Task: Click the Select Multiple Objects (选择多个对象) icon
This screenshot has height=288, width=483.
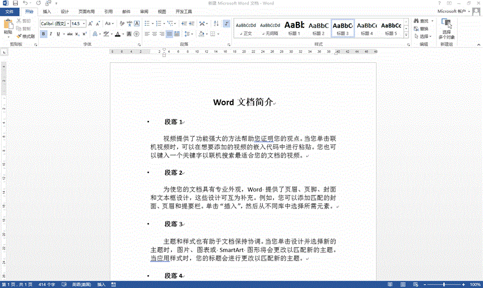Action: [446, 24]
